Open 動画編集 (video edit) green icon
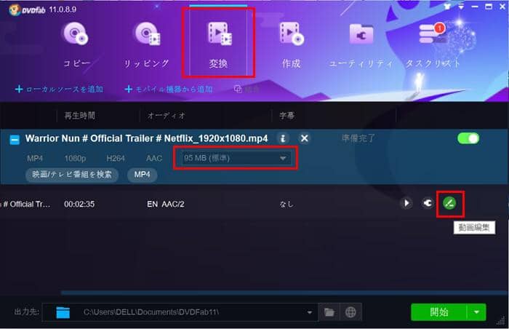Image resolution: width=509 pixels, height=329 pixels. [449, 204]
